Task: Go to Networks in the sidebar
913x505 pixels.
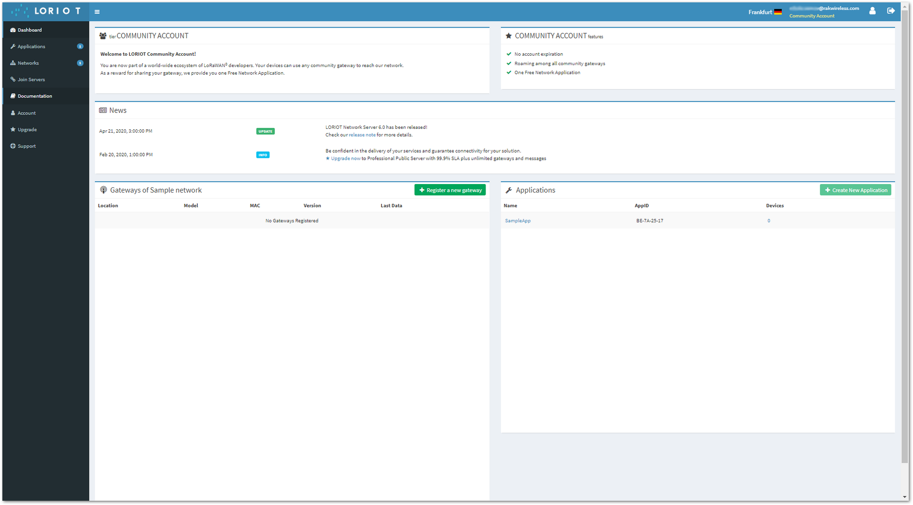Action: [x=46, y=63]
